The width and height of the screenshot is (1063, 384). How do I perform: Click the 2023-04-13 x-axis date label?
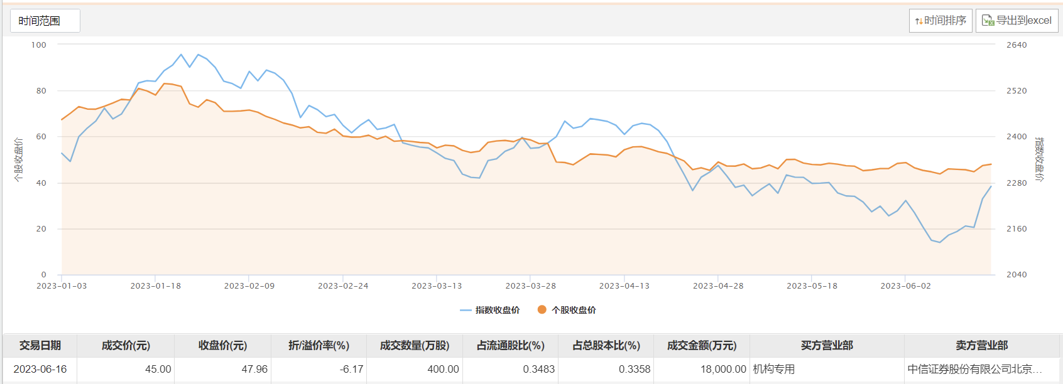pos(624,286)
